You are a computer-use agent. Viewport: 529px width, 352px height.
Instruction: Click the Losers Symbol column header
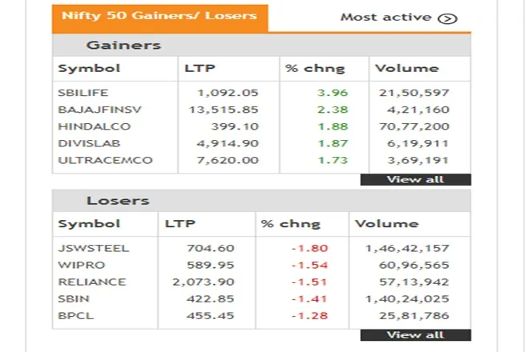pos(89,224)
